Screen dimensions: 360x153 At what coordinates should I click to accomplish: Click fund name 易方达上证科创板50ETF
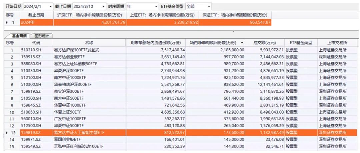click(x=76, y=64)
